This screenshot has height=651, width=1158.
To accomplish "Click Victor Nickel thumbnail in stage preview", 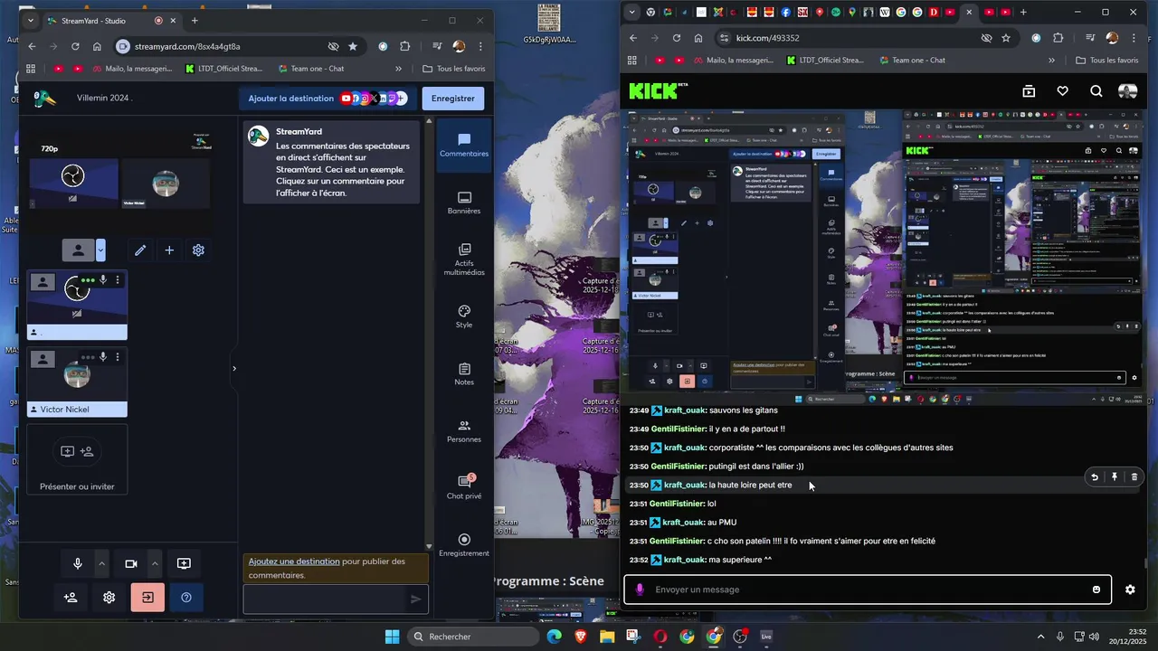I will click(x=166, y=184).
